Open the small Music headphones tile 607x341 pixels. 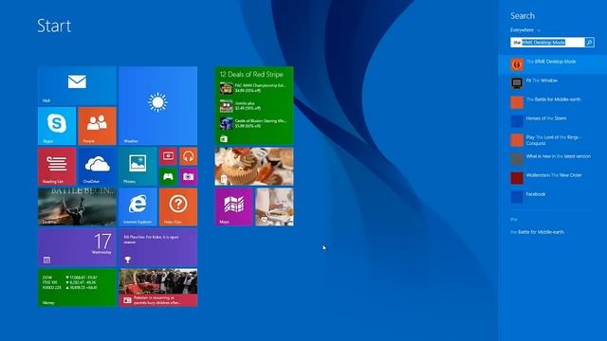point(188,156)
